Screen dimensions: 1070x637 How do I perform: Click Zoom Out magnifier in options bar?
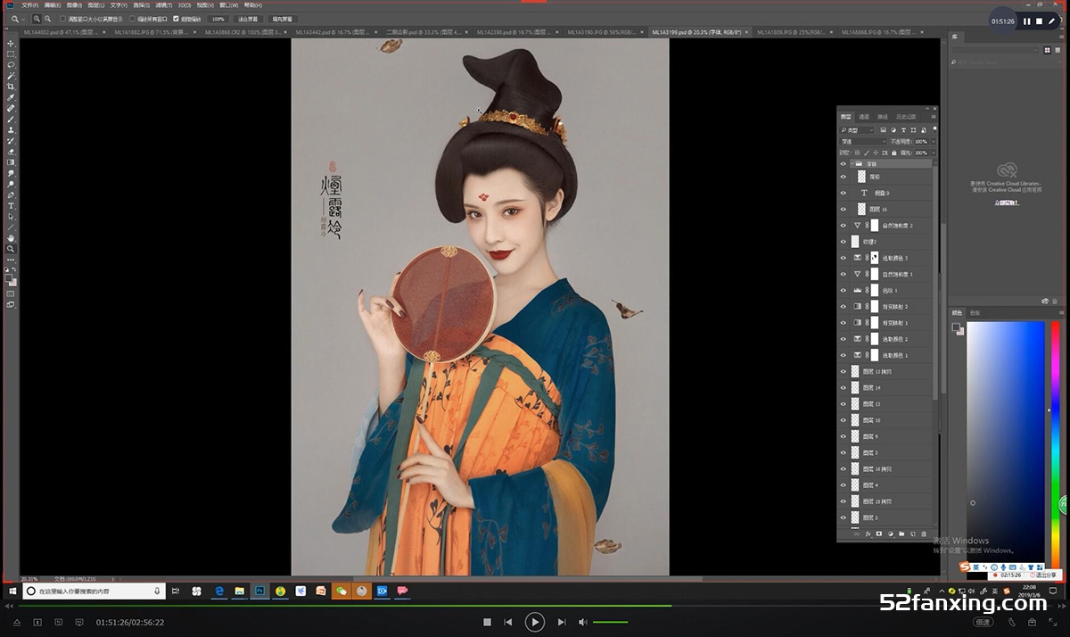47,19
